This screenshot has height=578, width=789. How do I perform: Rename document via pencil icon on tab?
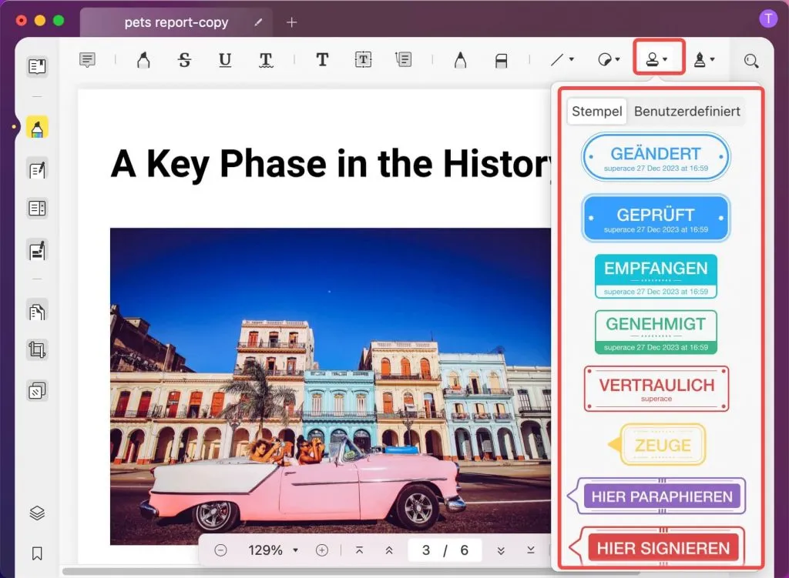tap(258, 22)
